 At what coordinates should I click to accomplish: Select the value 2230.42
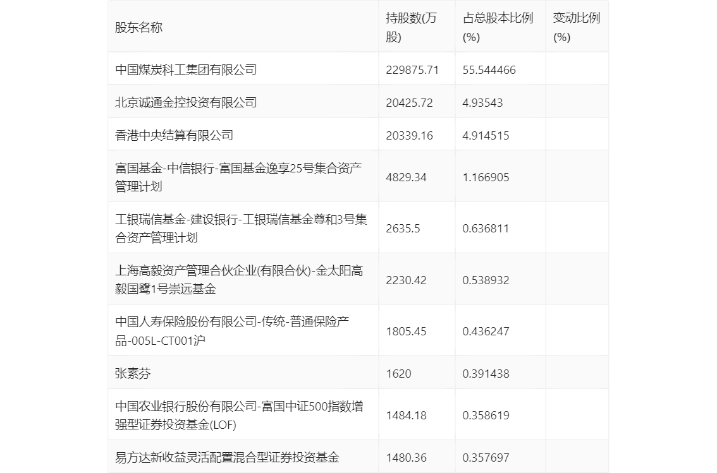(406, 280)
